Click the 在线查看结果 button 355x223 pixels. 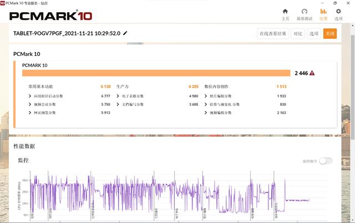pos(273,33)
